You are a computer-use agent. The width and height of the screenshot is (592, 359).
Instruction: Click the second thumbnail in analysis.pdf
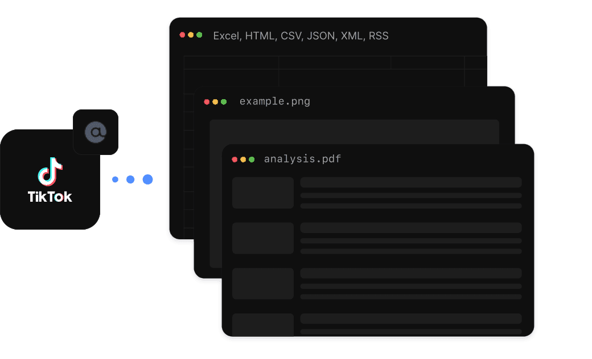coord(263,238)
